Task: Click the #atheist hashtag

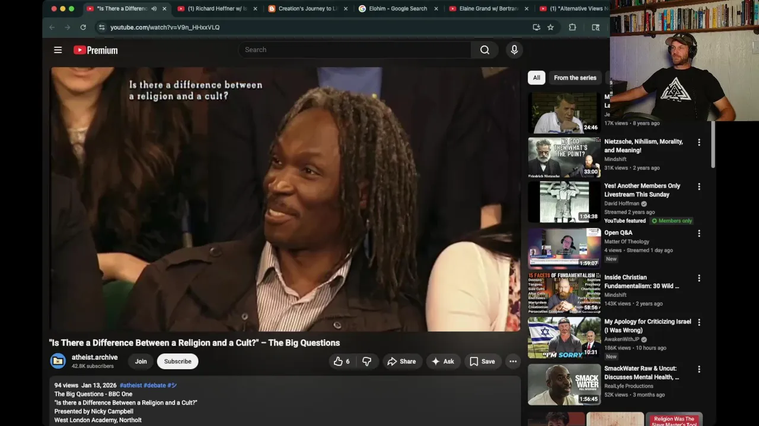Action: (130, 385)
